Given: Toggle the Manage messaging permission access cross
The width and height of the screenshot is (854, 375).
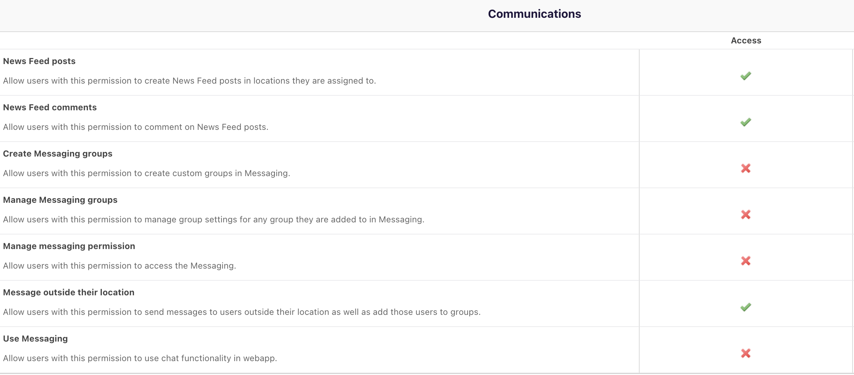Looking at the screenshot, I should click(x=745, y=261).
